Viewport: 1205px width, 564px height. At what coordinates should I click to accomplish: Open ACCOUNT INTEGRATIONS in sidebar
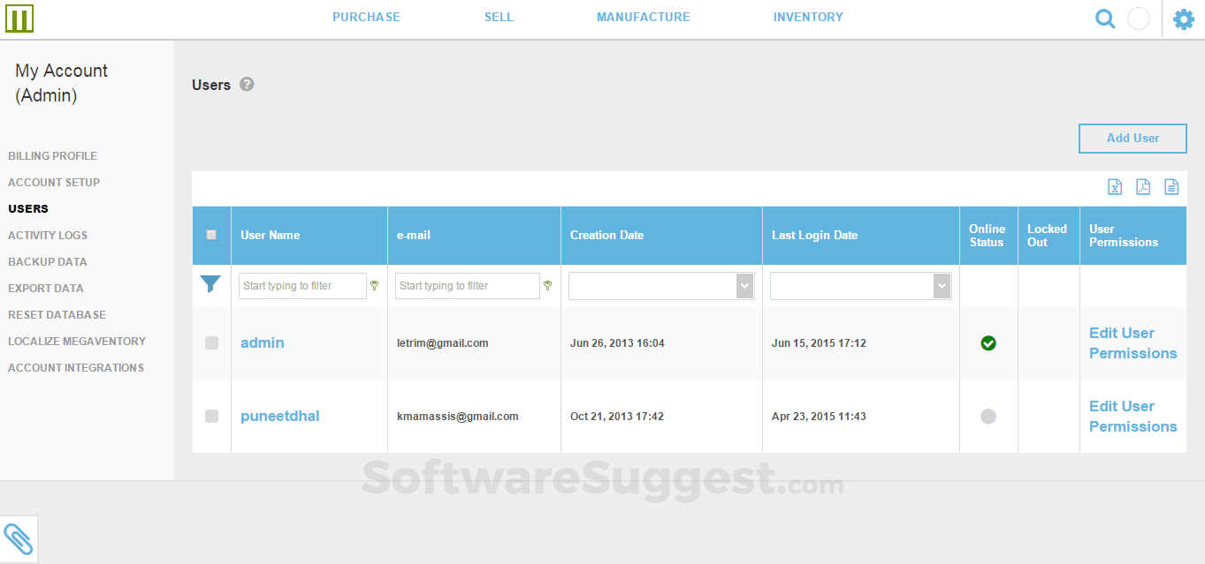click(76, 367)
